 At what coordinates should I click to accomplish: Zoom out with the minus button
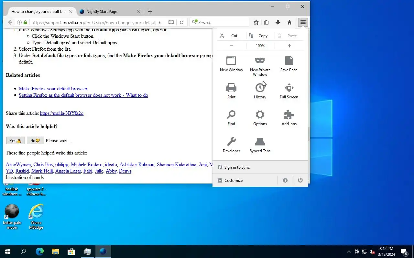pos(232,46)
